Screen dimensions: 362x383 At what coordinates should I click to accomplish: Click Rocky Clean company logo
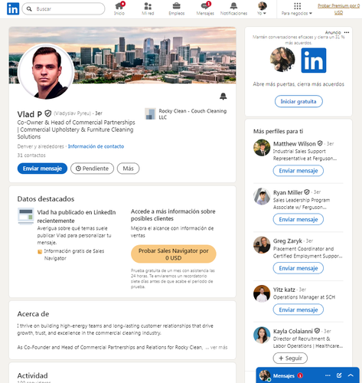(150, 114)
